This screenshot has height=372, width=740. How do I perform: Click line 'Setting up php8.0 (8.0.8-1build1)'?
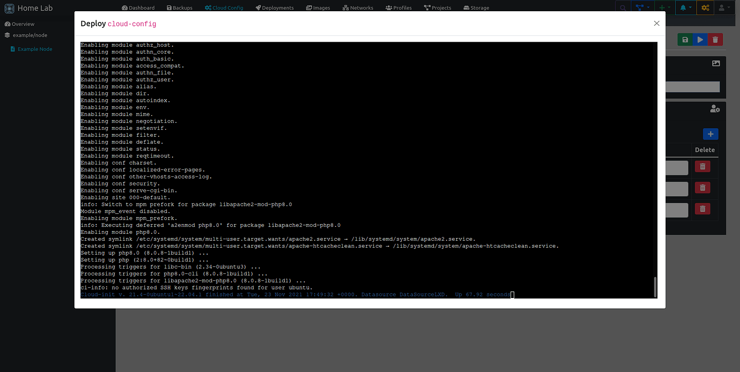(x=145, y=253)
